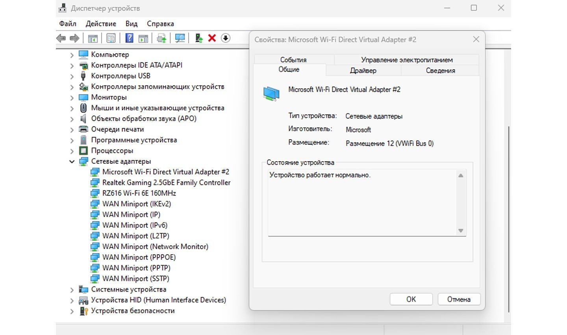Toggle the action pane toolbar icon

point(143,38)
